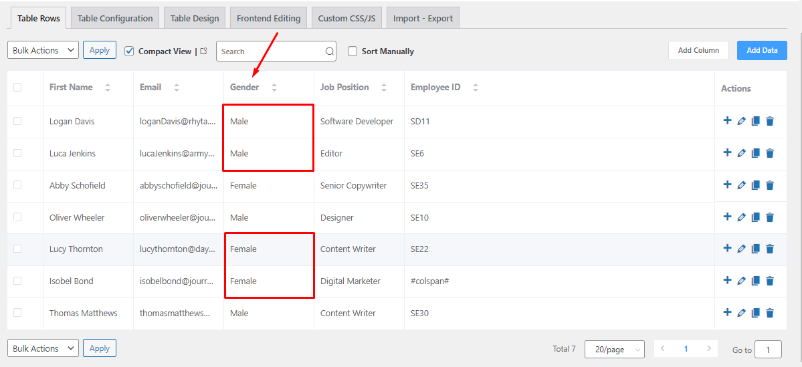Open the top Bulk Actions dropdown
The height and width of the screenshot is (367, 802).
click(x=43, y=50)
